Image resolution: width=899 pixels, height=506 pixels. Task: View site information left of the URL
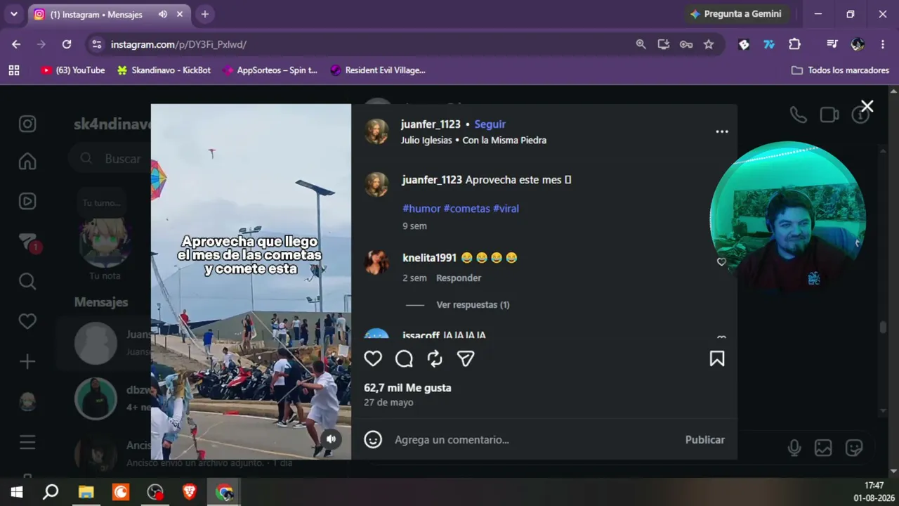[x=97, y=44]
